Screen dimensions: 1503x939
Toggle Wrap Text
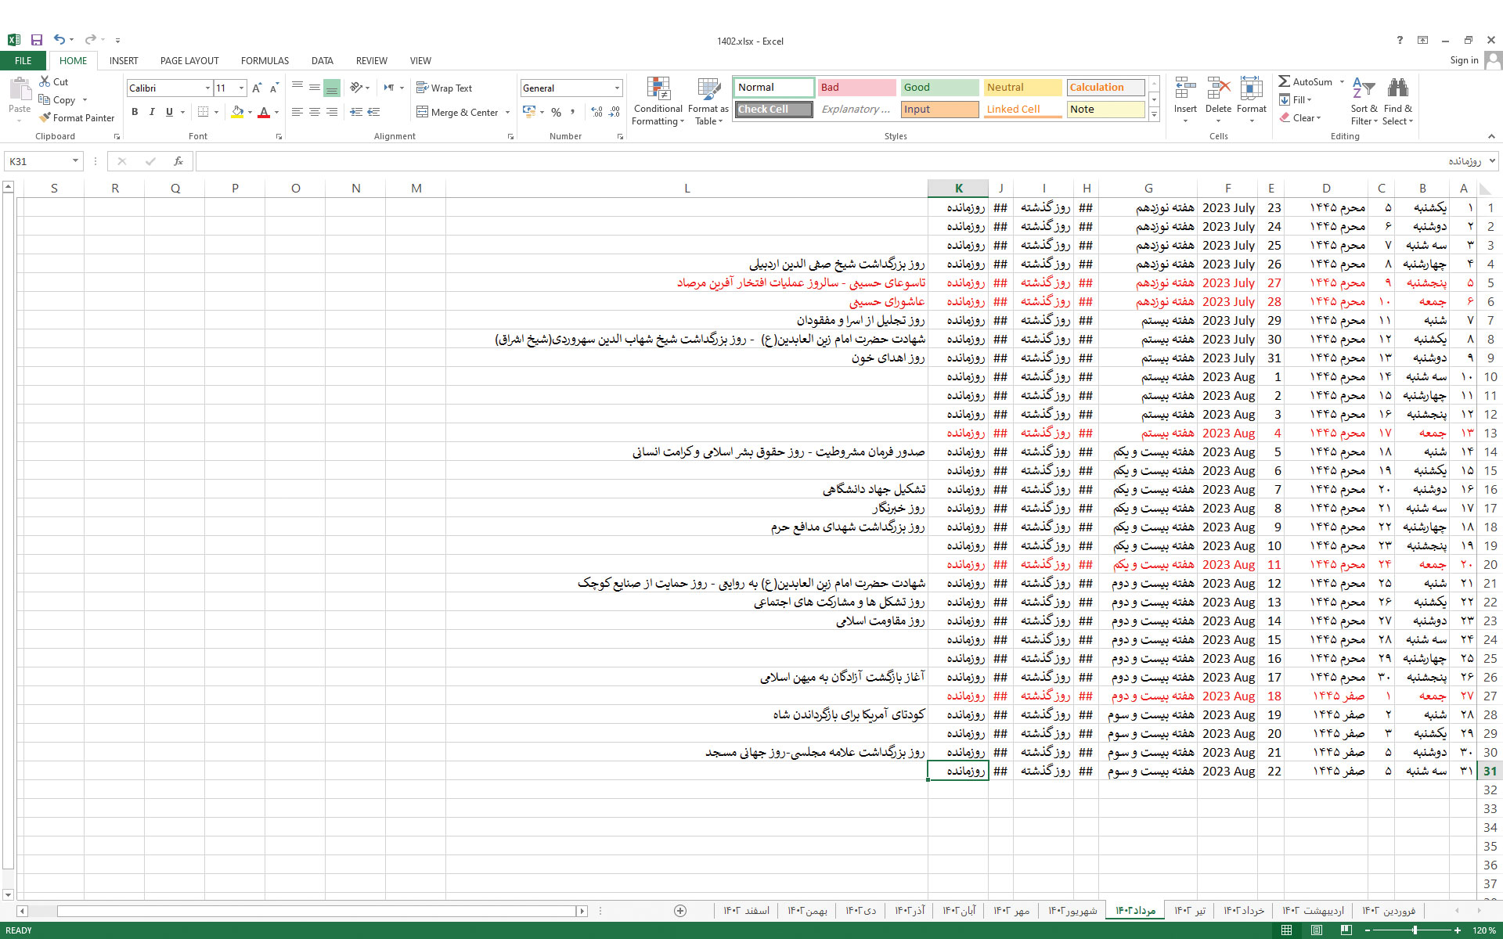[444, 88]
